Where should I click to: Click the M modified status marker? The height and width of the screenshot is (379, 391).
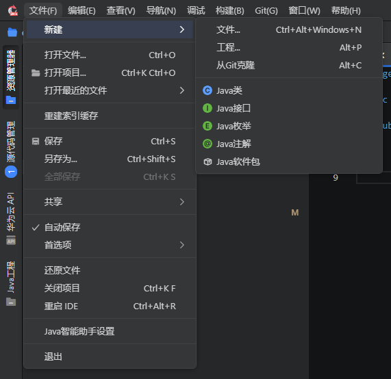click(295, 213)
